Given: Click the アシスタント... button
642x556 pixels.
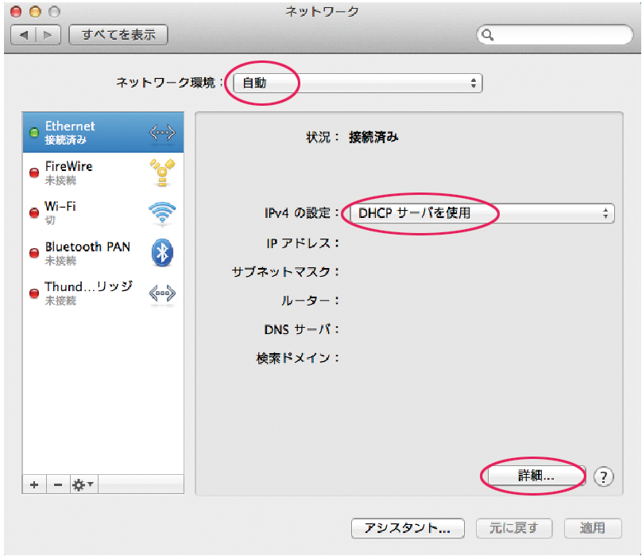Looking at the screenshot, I should [408, 528].
